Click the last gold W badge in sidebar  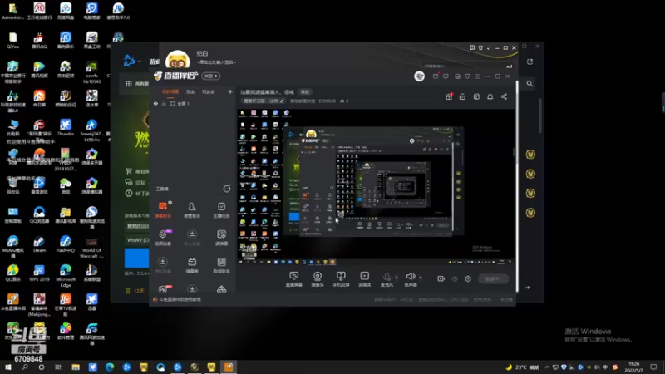(530, 213)
